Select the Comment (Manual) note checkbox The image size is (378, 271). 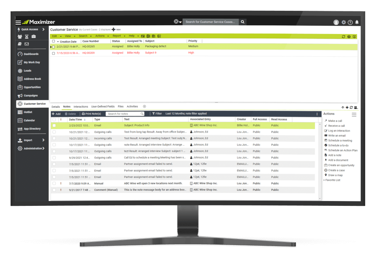tap(54, 190)
